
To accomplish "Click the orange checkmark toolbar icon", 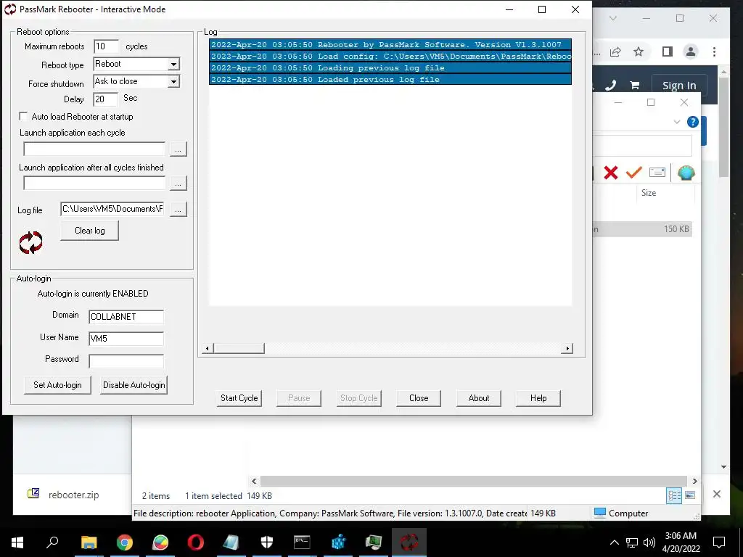I will pyautogui.click(x=634, y=173).
